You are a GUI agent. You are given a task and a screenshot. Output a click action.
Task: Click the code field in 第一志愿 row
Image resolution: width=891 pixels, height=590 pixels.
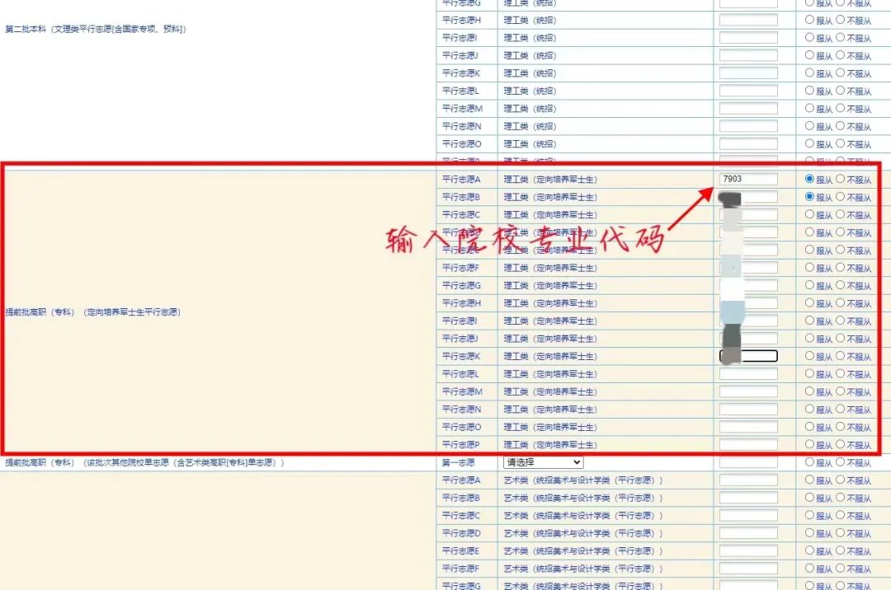(748, 462)
